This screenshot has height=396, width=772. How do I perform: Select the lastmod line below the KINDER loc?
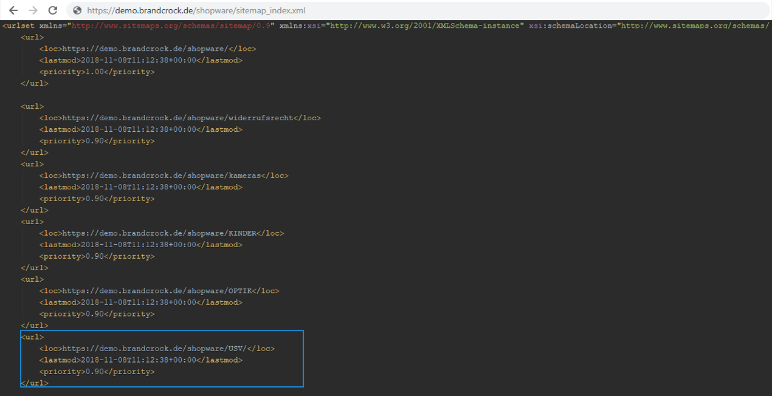click(x=141, y=245)
